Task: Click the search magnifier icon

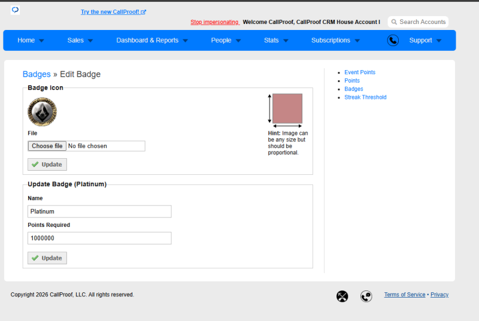Action: [x=394, y=22]
